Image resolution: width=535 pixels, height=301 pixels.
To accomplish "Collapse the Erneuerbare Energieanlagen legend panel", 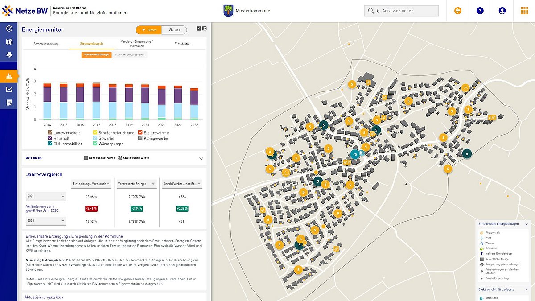I will coord(527,224).
